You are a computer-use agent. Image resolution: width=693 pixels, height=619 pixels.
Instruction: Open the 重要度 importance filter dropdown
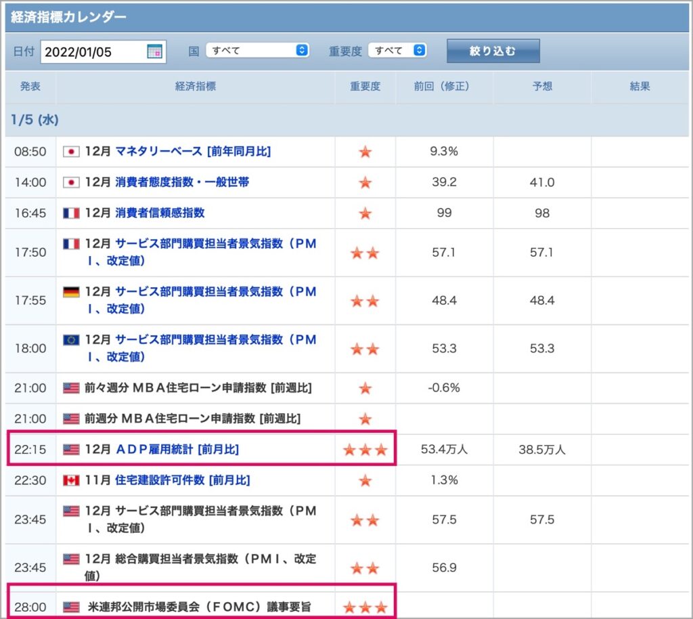(397, 50)
